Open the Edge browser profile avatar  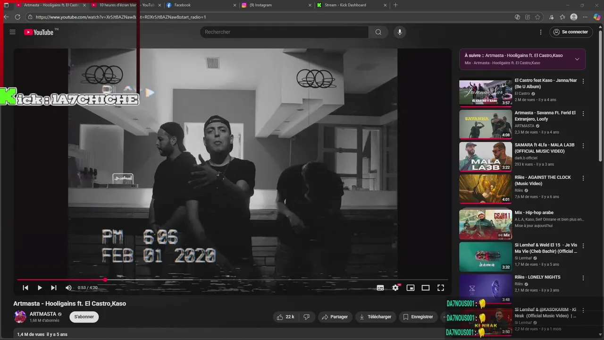tap(574, 17)
